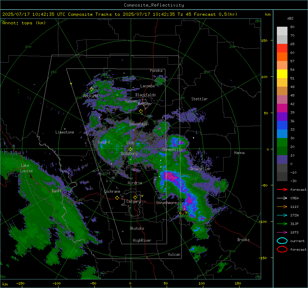Image resolution: width=308 pixels, height=288 pixels.
Task: Click the orange 111V arrow legend icon
Action: click(x=282, y=206)
